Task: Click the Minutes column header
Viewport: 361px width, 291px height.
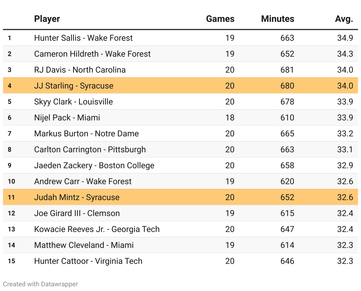Action: 277,19
